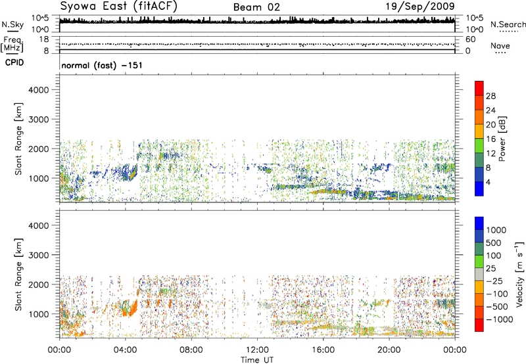Screen dimensions: 526x364
Task: Click the "3000" tick of the velocity panel
Action: coord(38,255)
